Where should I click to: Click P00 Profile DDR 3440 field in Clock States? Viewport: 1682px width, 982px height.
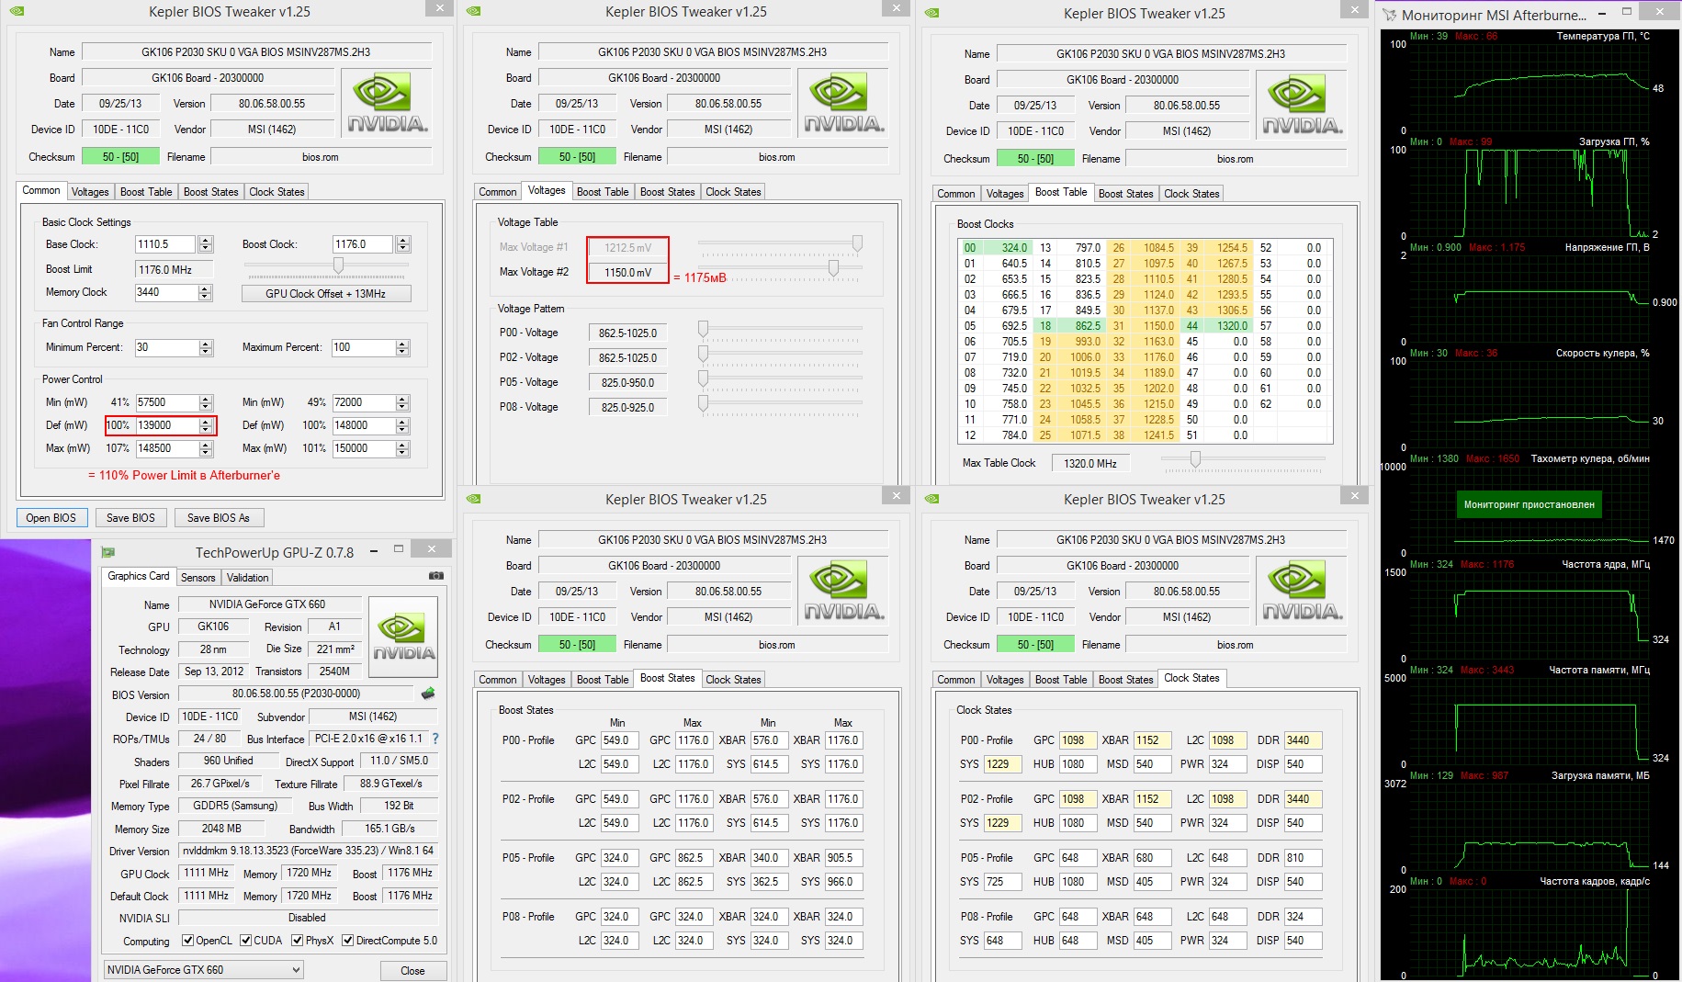pyautogui.click(x=1304, y=740)
